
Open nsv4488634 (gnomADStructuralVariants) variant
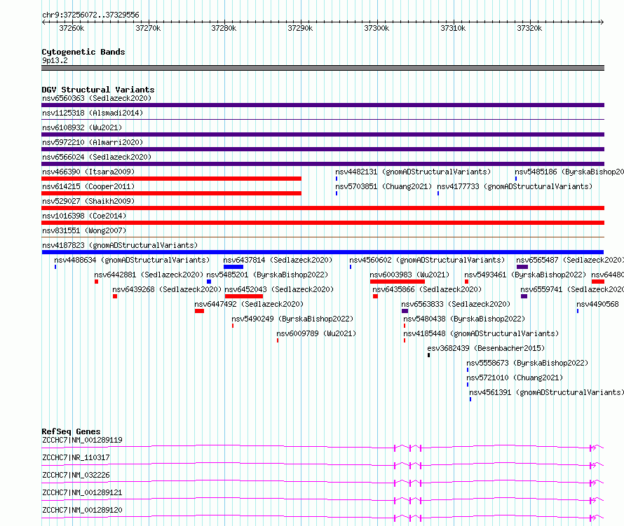coord(132,260)
